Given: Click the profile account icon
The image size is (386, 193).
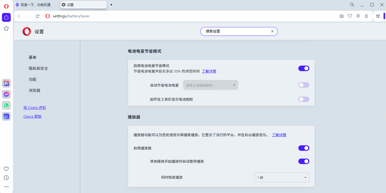Looking at the screenshot, I should tap(366, 16).
